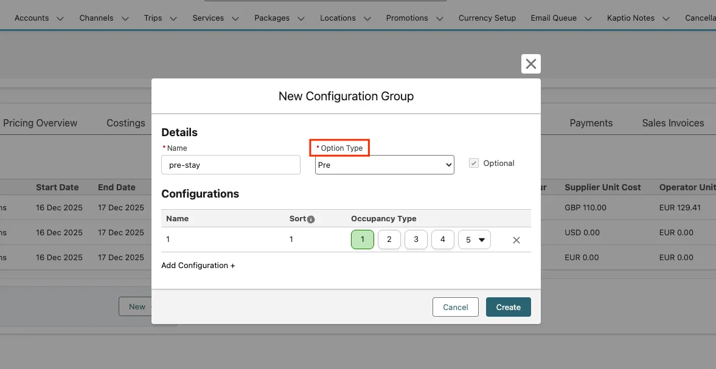
Task: Toggle the Optional checkbox
Action: tap(473, 164)
